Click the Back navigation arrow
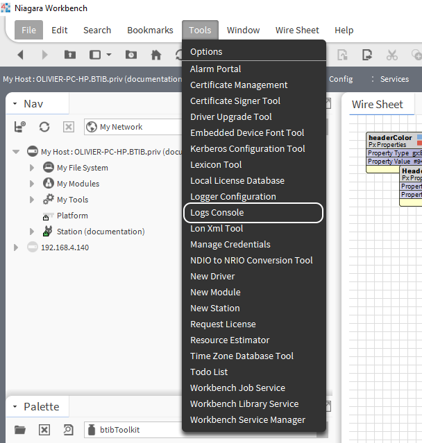Screen dimensions: 422x443 pyautogui.click(x=20, y=55)
